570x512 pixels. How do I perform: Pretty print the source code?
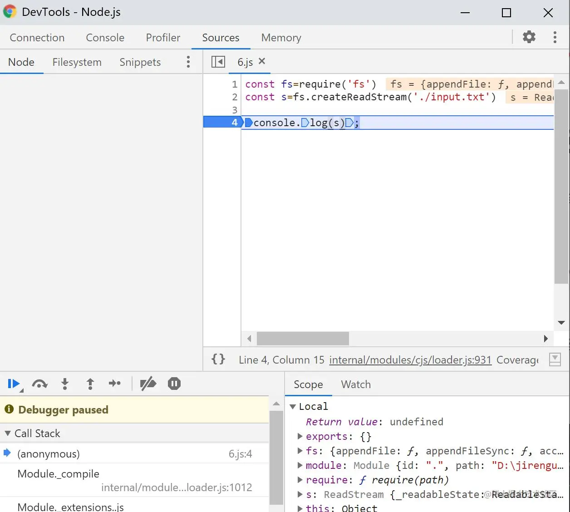coord(218,359)
